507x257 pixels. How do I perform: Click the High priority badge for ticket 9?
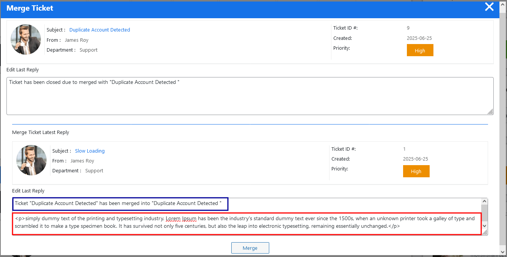pos(420,50)
